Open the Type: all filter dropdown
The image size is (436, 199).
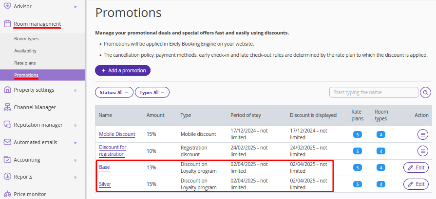click(152, 92)
